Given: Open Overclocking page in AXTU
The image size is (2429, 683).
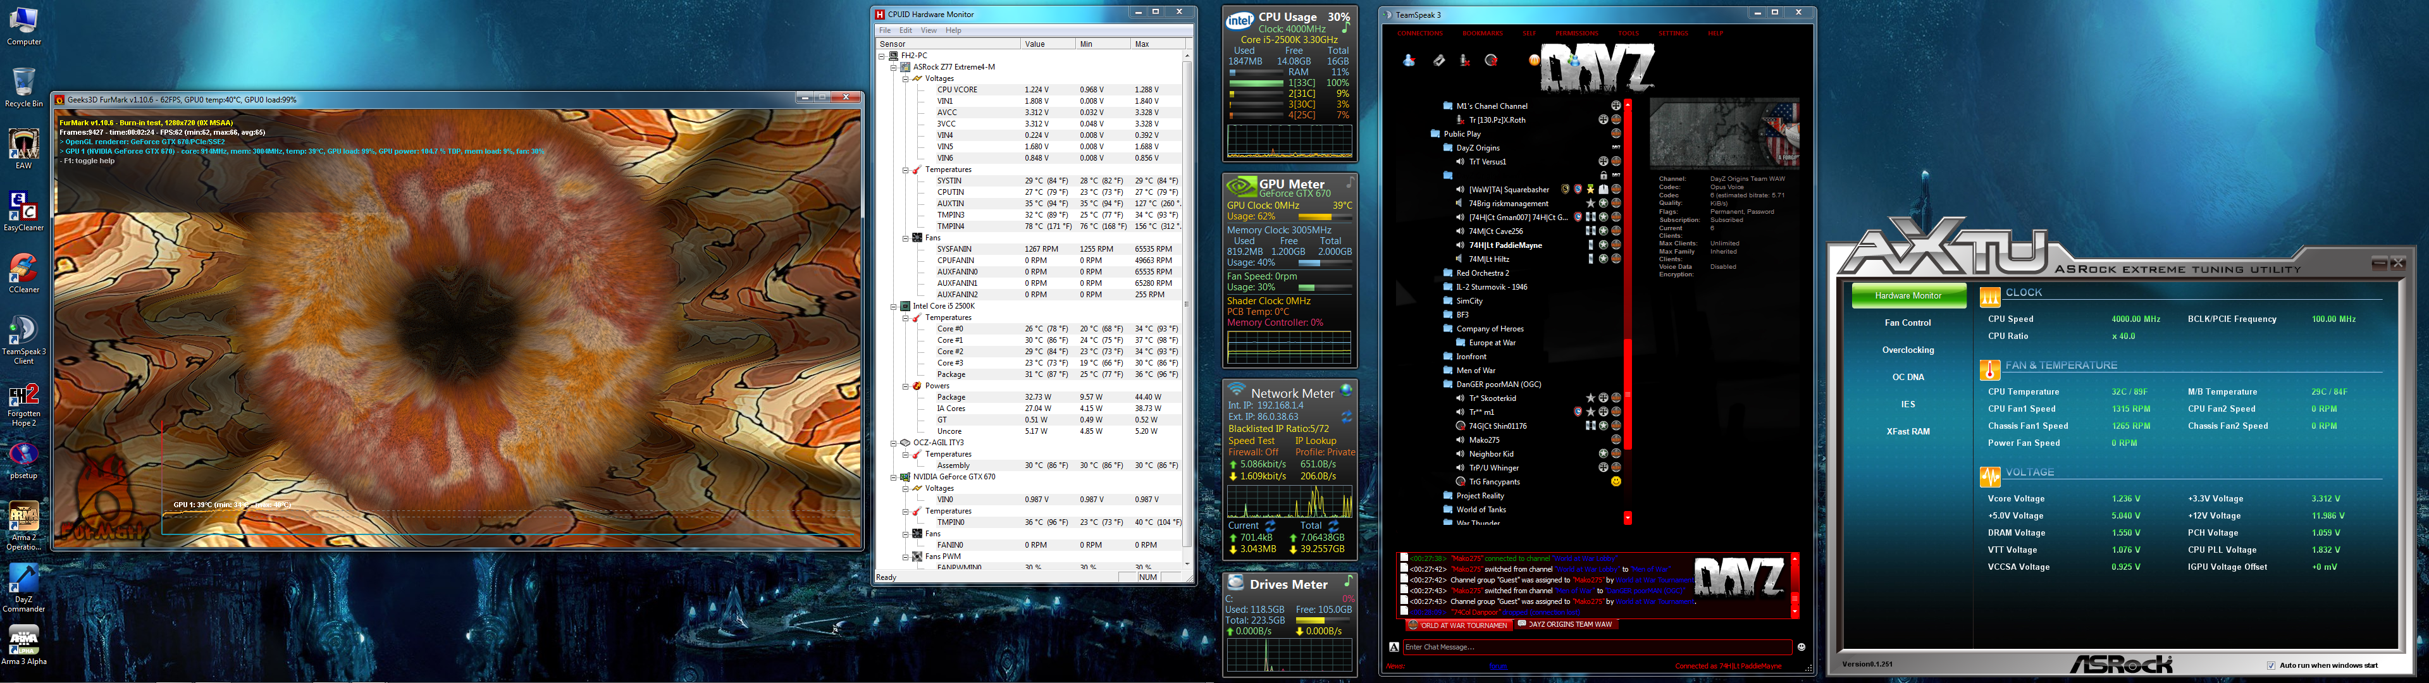Looking at the screenshot, I should tap(1908, 350).
